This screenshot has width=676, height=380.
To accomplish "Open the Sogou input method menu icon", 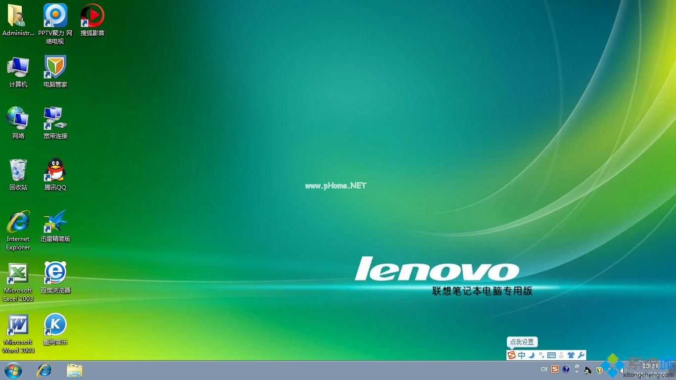I will [511, 355].
